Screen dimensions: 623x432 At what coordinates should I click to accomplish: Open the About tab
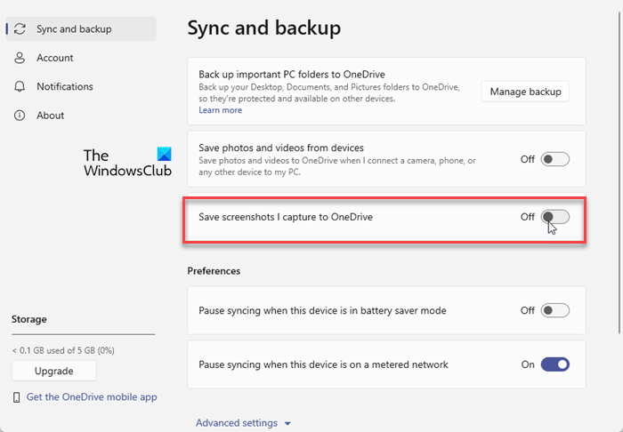(51, 116)
